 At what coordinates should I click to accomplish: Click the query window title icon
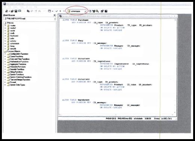point(60,16)
